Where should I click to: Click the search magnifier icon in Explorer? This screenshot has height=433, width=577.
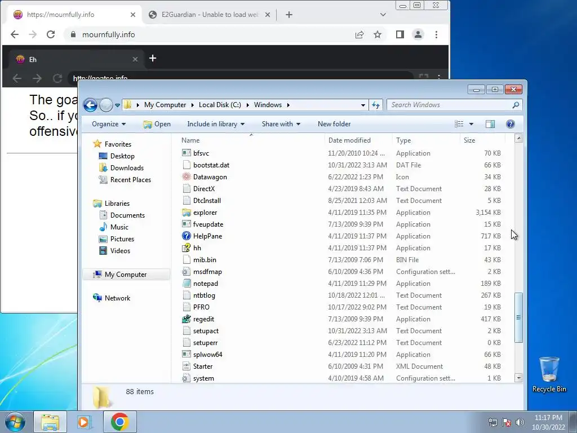(x=516, y=105)
